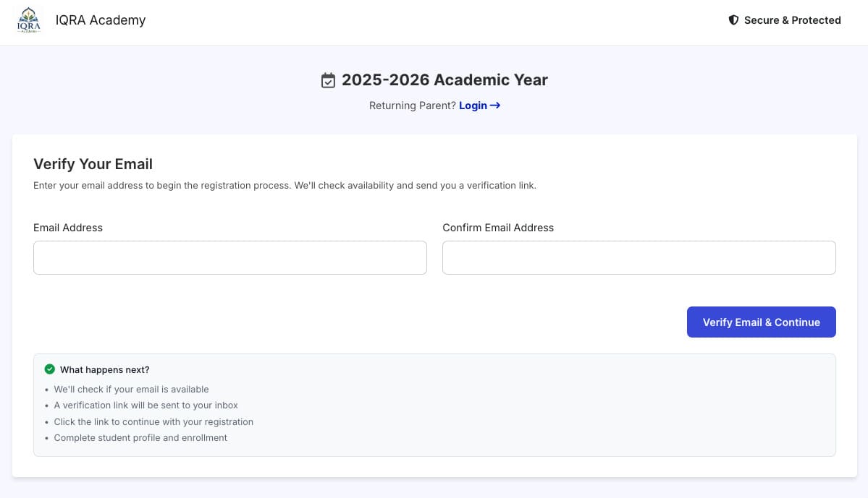The width and height of the screenshot is (868, 498).
Task: Select the "Complete student profile and enrollment" bullet
Action: [x=140, y=438]
